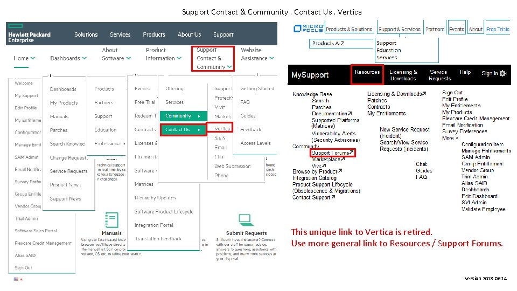Expand the Community submenu arrow
Screen dimensions: 517x291
(x=199, y=116)
